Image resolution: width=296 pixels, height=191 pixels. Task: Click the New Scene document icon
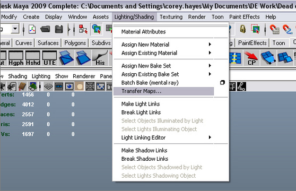click(x=32, y=29)
